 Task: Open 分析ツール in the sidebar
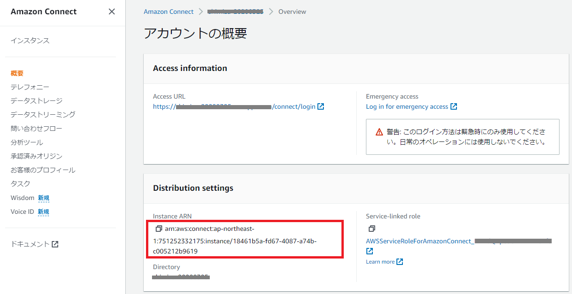pyautogui.click(x=27, y=142)
